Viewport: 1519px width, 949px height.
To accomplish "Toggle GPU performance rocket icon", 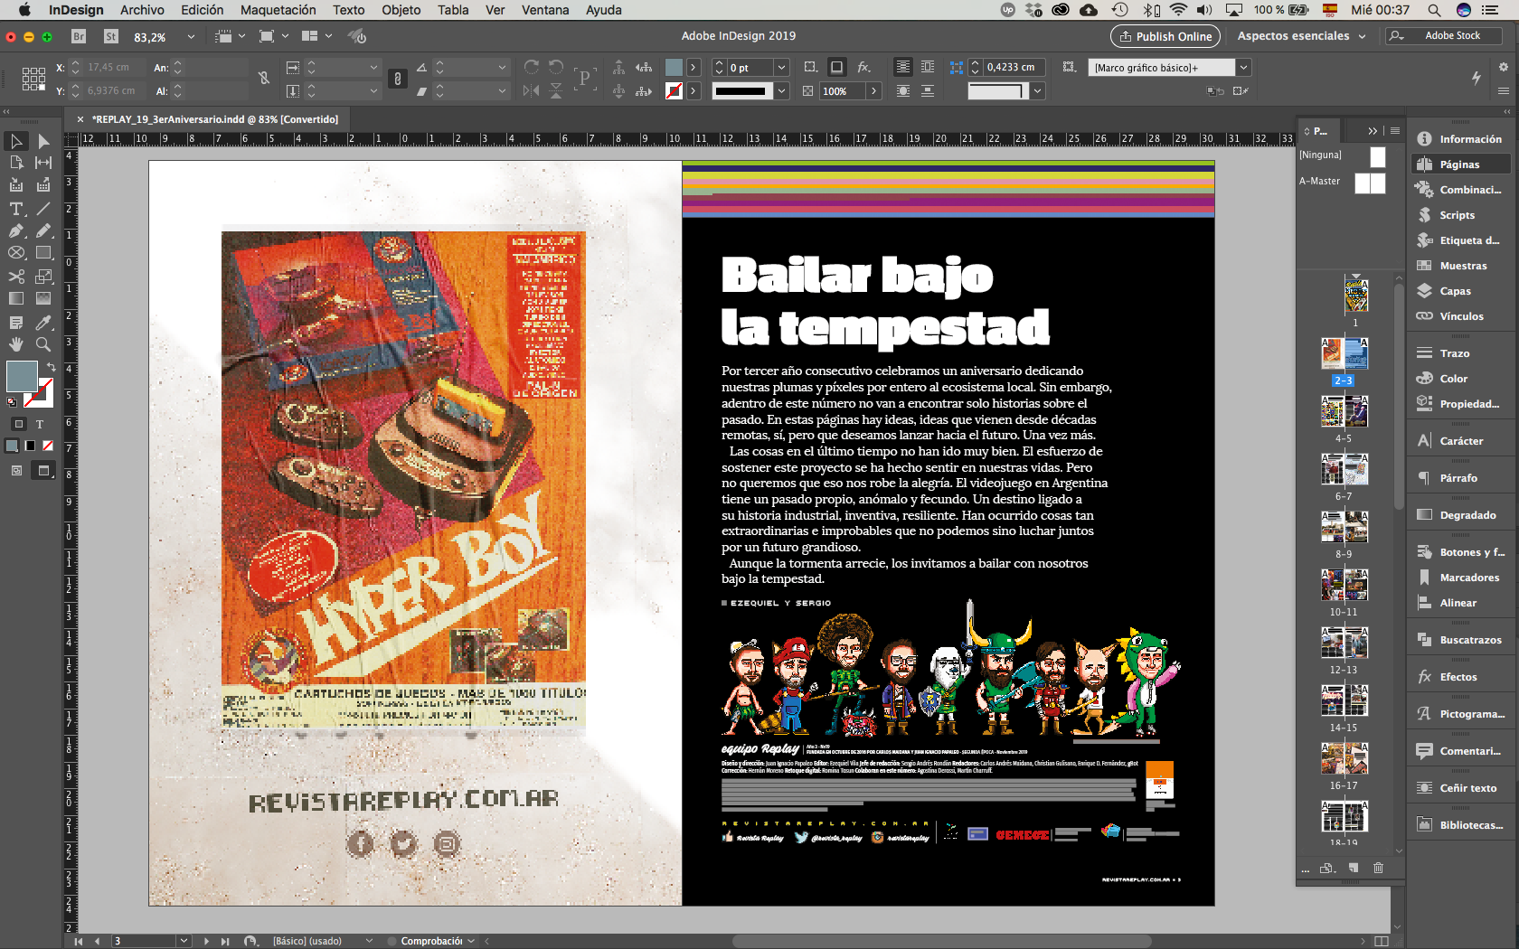I will (358, 36).
